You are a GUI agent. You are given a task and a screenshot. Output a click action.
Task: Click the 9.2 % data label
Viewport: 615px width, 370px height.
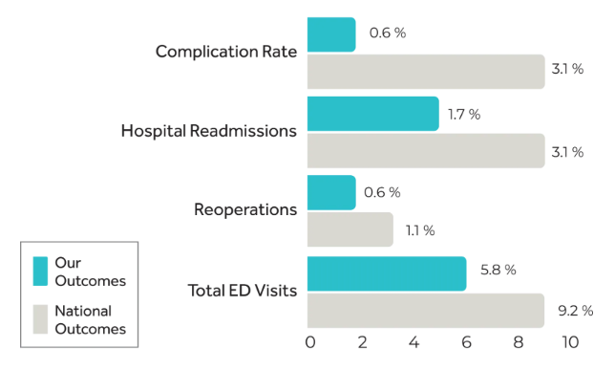tap(576, 311)
